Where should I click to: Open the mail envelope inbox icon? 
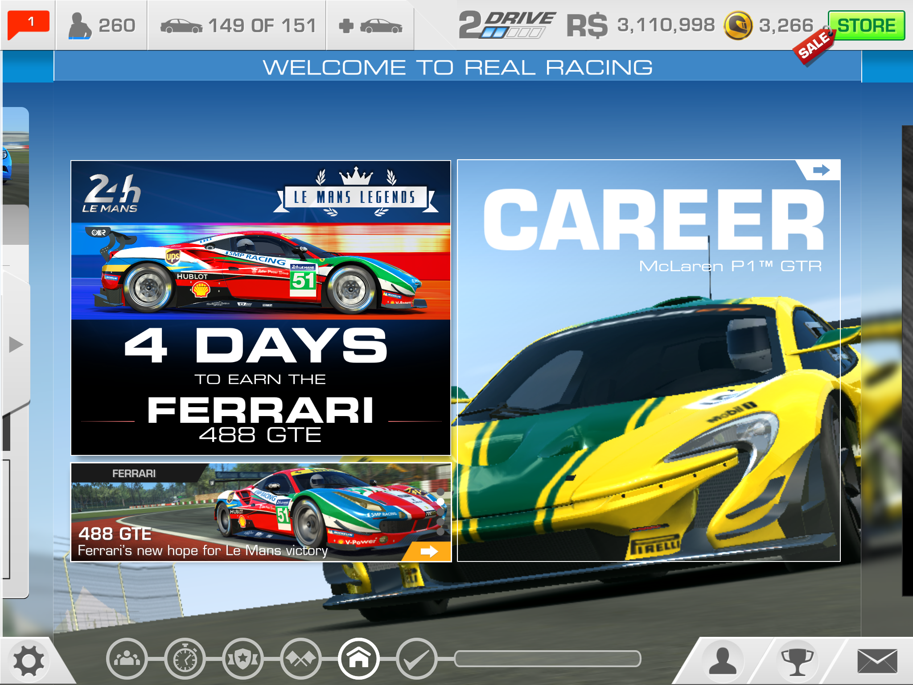coord(877,661)
